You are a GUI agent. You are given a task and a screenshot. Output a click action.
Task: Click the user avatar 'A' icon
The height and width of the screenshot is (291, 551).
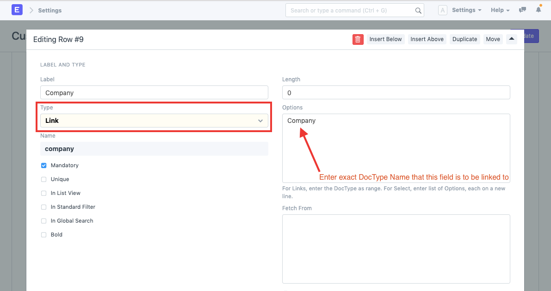point(442,10)
